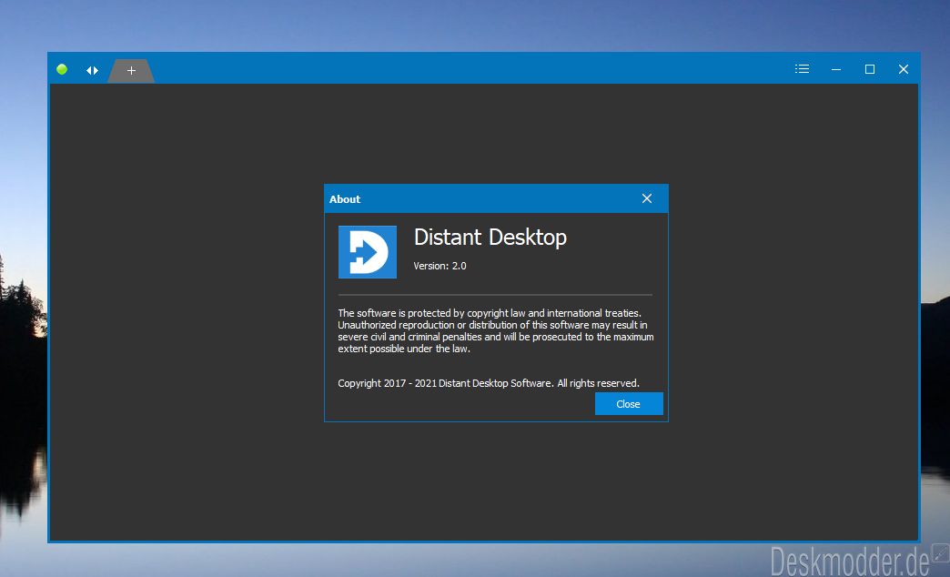This screenshot has width=950, height=577.
Task: Click the Copyright 2017 - 2021 line
Action: [x=489, y=384]
